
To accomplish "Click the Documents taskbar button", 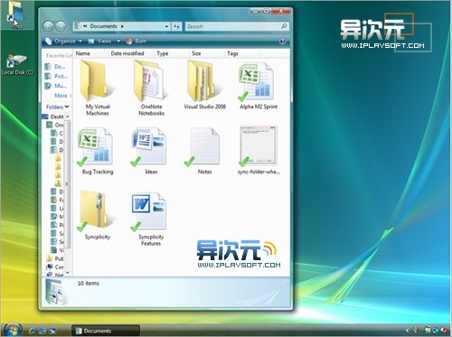I will [106, 331].
